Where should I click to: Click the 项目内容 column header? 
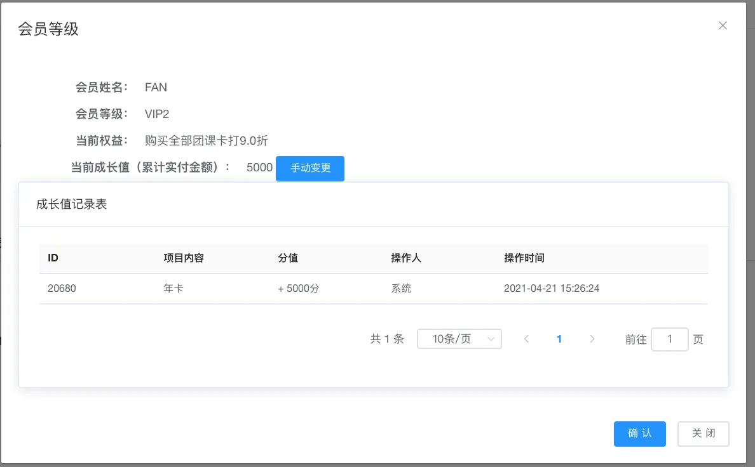[x=184, y=258]
